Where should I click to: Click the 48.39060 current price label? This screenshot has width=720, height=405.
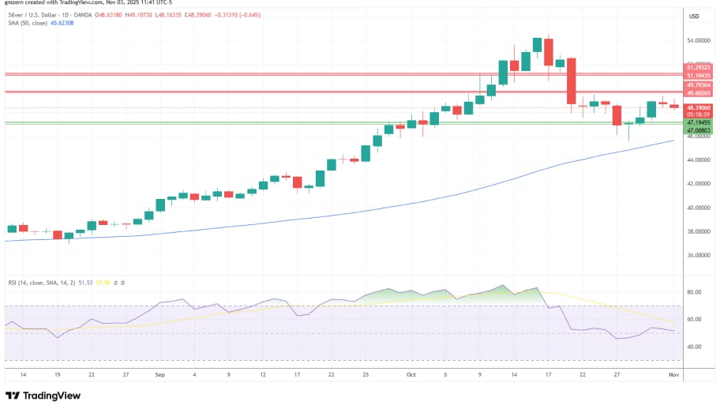[699, 107]
